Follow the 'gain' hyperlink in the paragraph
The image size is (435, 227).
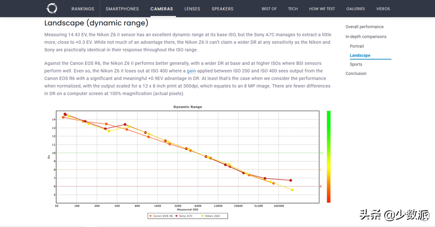tap(191, 71)
